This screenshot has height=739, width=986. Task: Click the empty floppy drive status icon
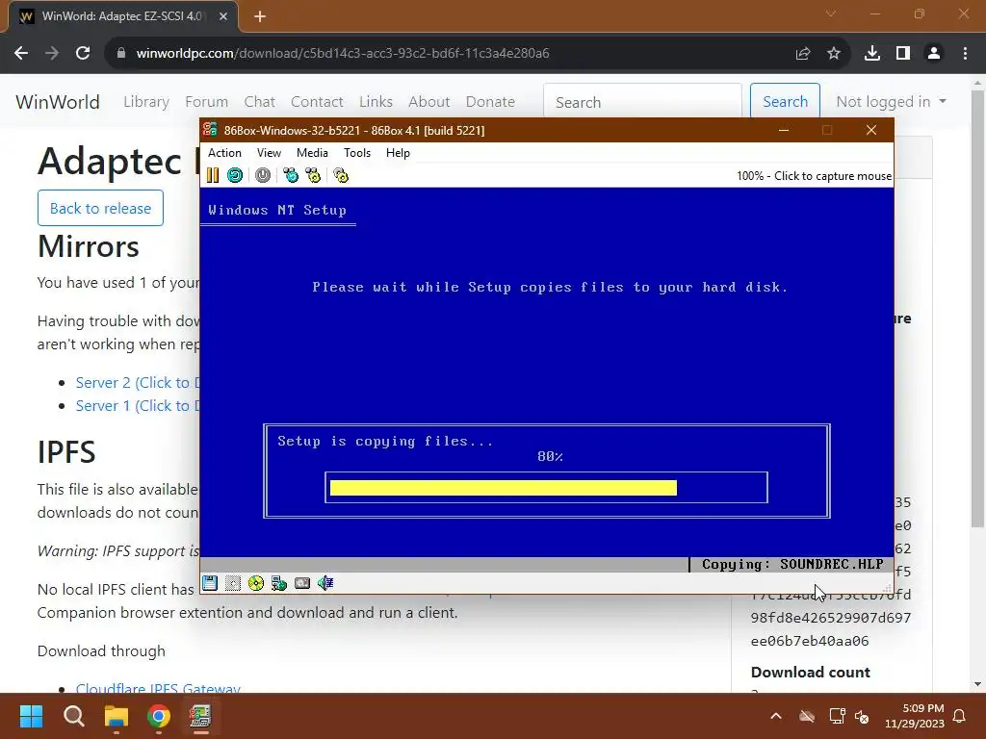(233, 583)
